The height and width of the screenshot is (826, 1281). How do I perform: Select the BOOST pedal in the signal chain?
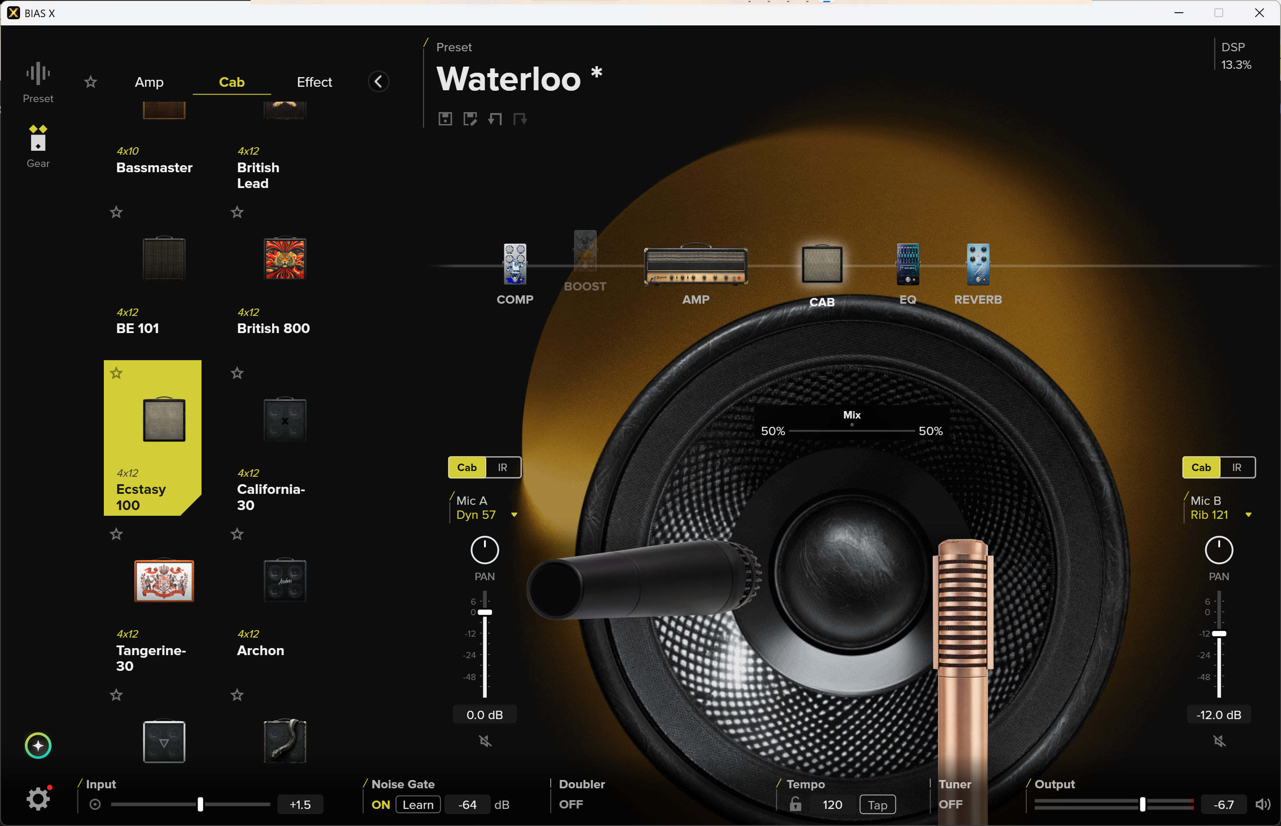click(x=585, y=251)
